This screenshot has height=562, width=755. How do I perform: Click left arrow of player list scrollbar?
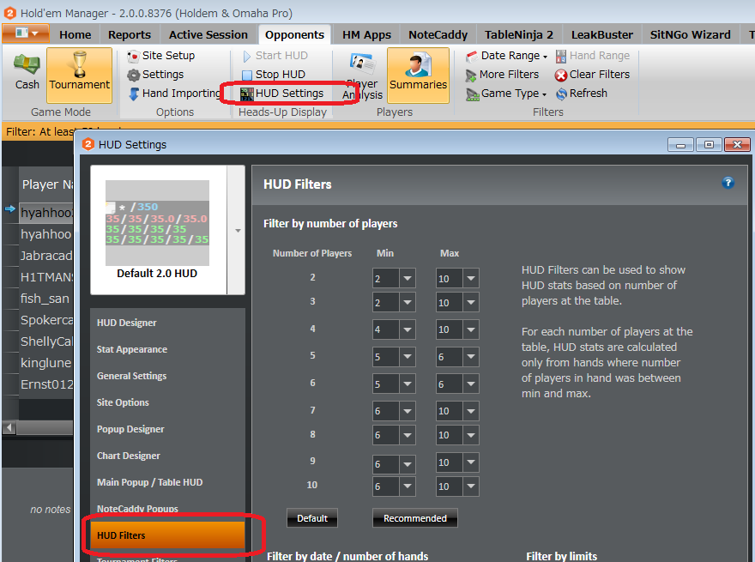click(9, 427)
